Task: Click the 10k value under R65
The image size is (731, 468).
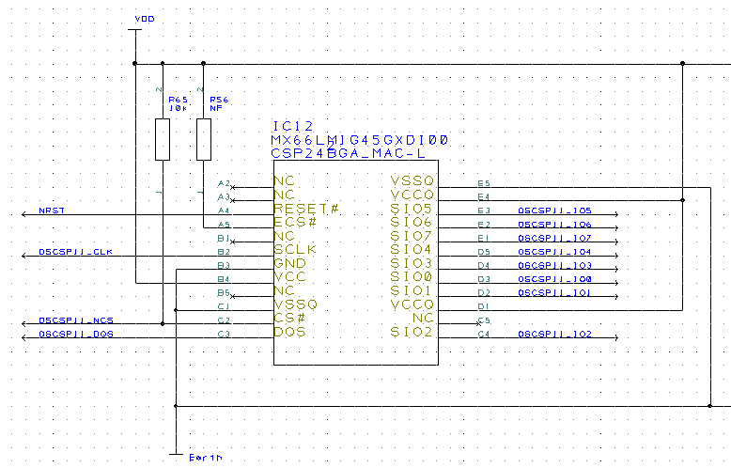Action: (179, 108)
